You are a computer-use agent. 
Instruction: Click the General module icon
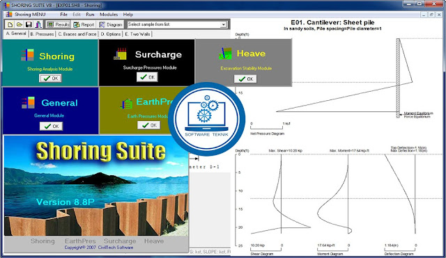pos(28,102)
